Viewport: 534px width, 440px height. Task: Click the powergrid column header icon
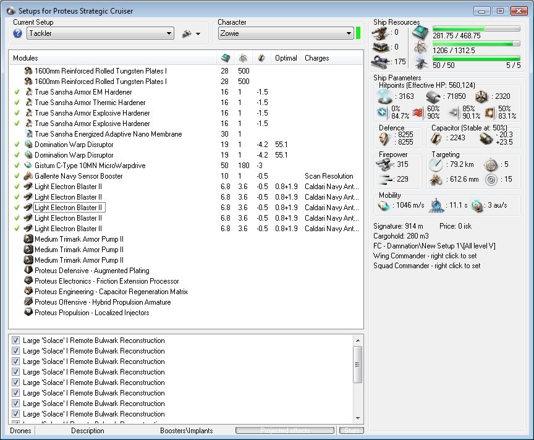(243, 58)
